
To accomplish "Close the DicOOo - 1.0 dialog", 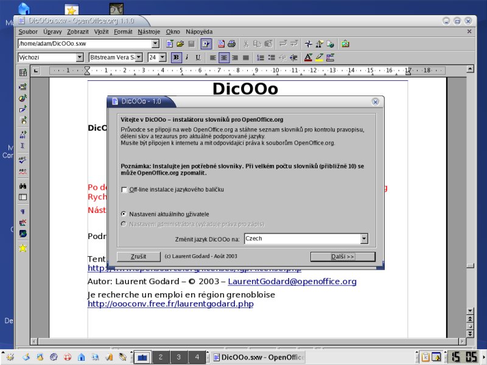I will (x=375, y=102).
